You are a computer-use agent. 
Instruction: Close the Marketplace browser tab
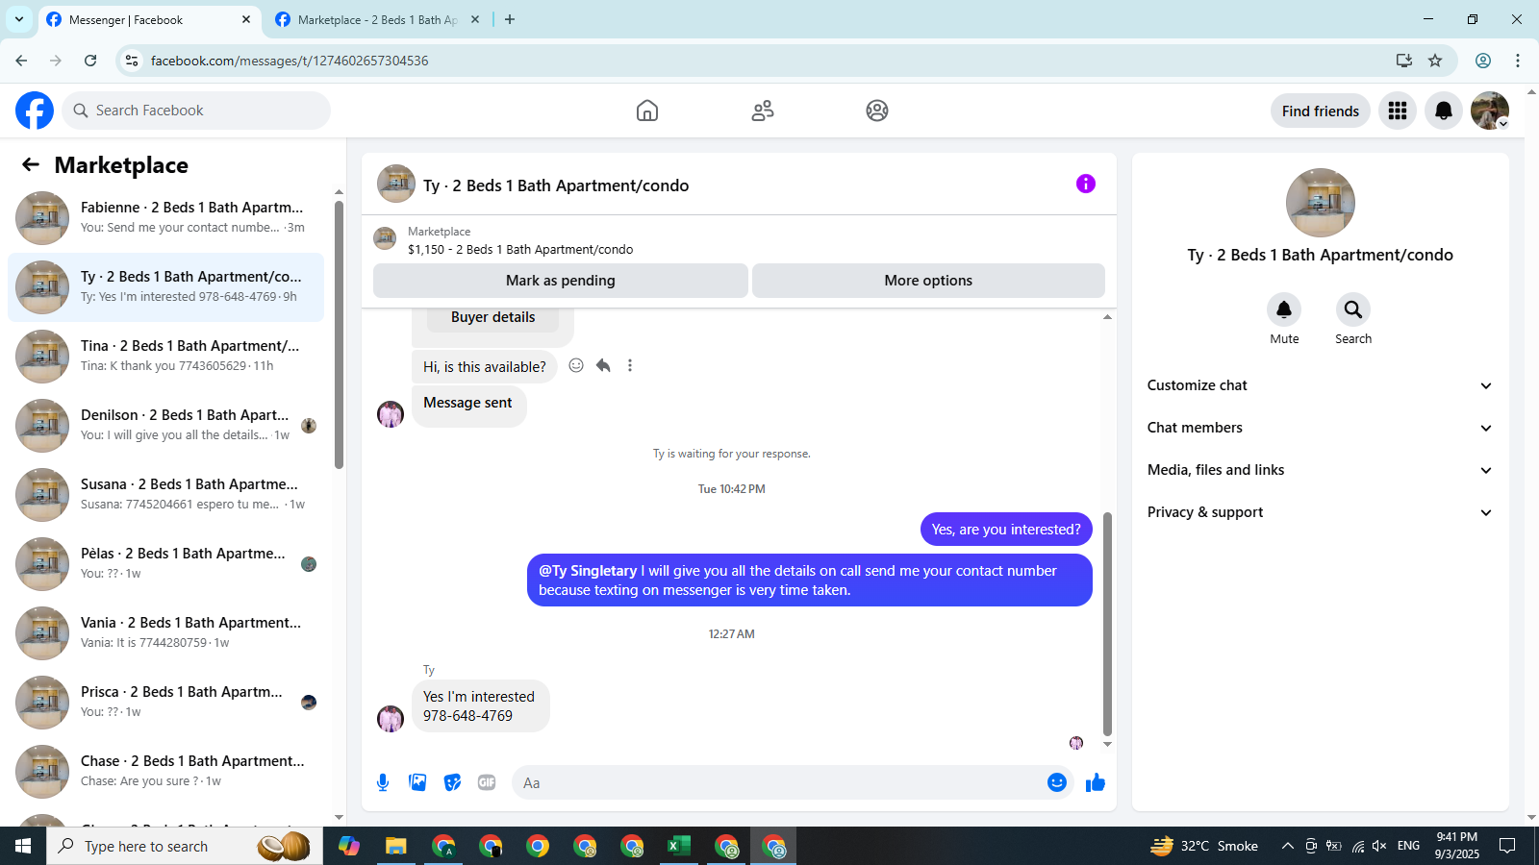(x=475, y=19)
